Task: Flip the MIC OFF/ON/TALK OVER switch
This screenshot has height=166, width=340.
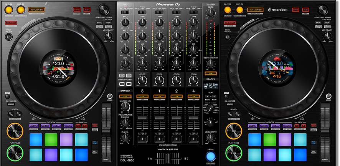Action: [x=125, y=12]
